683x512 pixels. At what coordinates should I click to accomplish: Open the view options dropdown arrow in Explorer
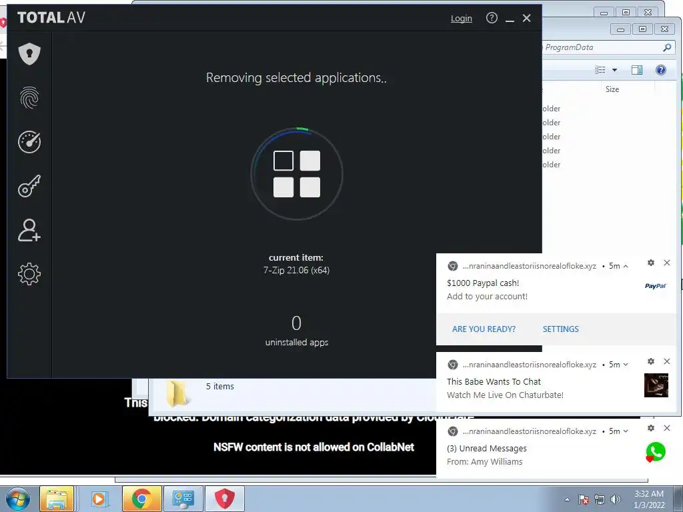(614, 70)
